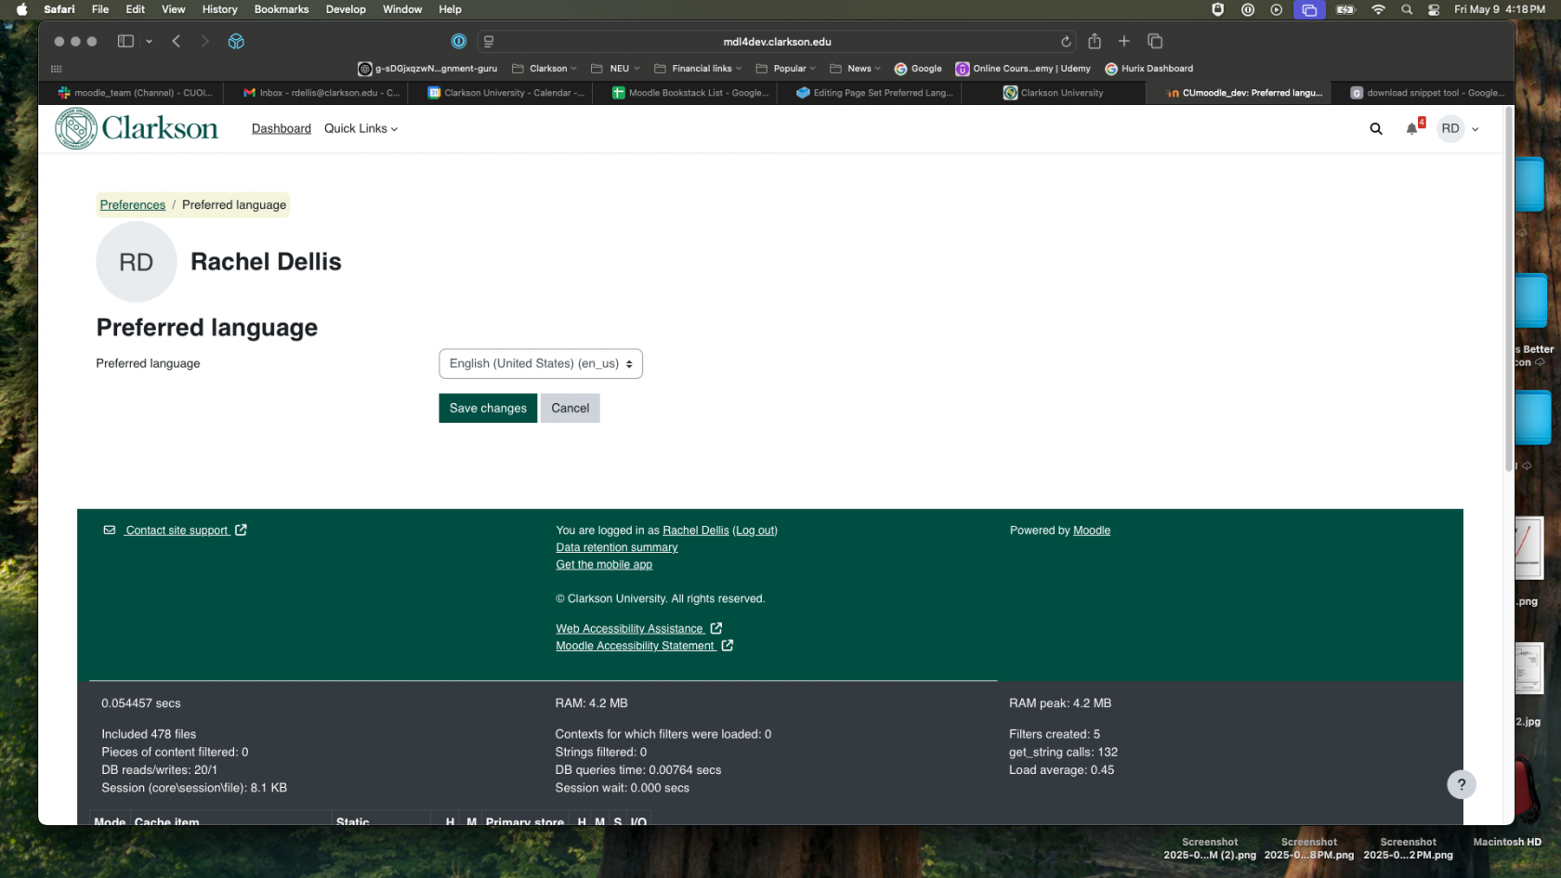Open the user menu chevron next to RD

coord(1475,129)
